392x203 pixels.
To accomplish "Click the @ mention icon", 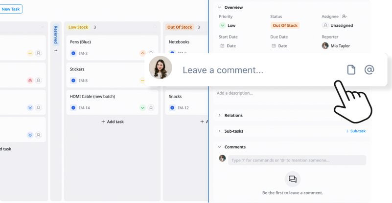I will [369, 70].
